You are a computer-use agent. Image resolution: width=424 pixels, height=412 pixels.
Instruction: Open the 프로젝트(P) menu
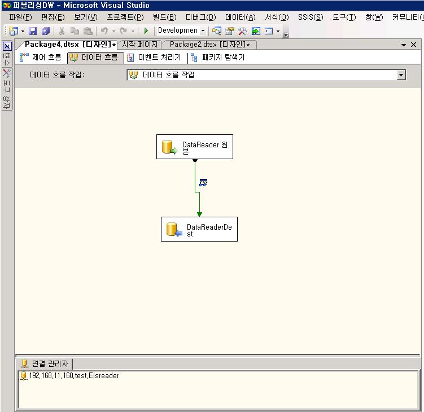tap(125, 17)
